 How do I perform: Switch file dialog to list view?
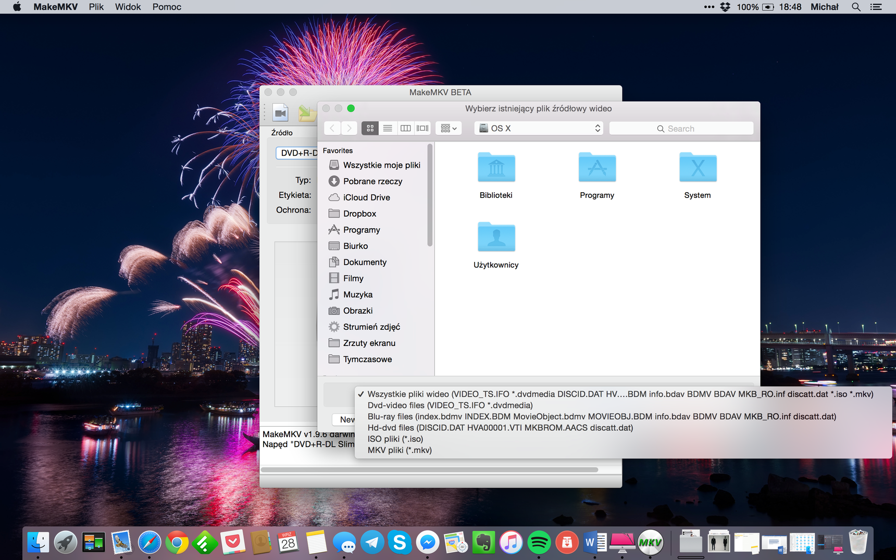(388, 128)
